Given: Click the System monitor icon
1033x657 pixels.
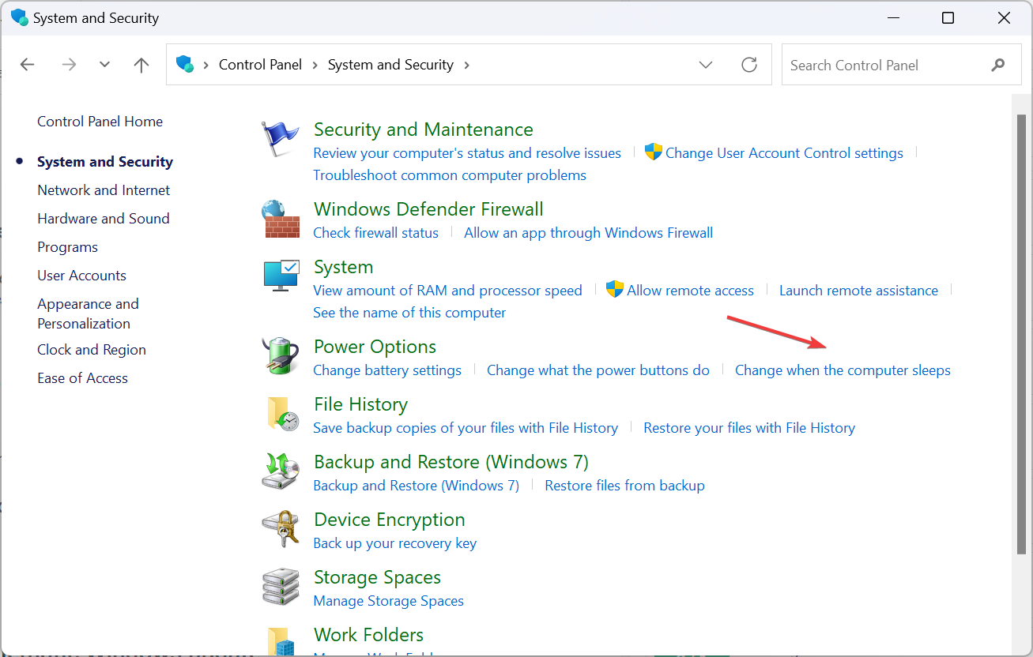Looking at the screenshot, I should click(x=281, y=276).
